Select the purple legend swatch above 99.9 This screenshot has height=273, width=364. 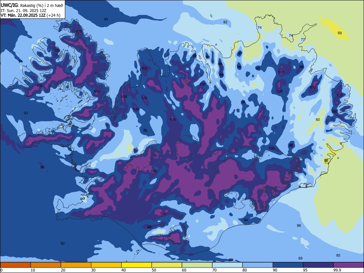pyautogui.click(x=348, y=265)
